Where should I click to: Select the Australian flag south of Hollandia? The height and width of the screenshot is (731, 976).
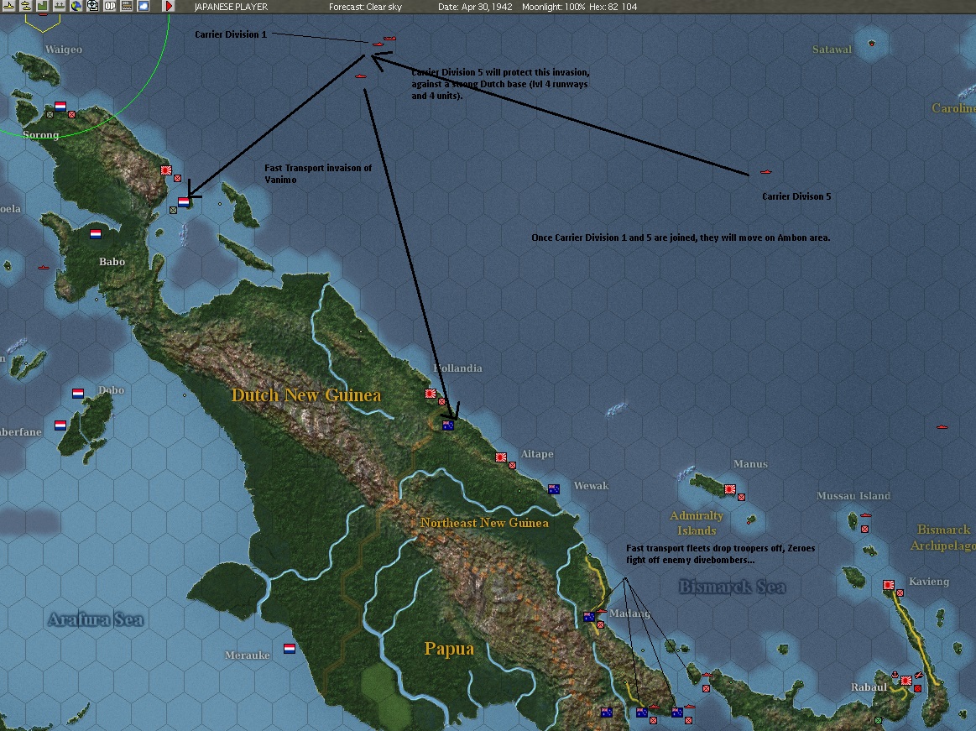[447, 426]
